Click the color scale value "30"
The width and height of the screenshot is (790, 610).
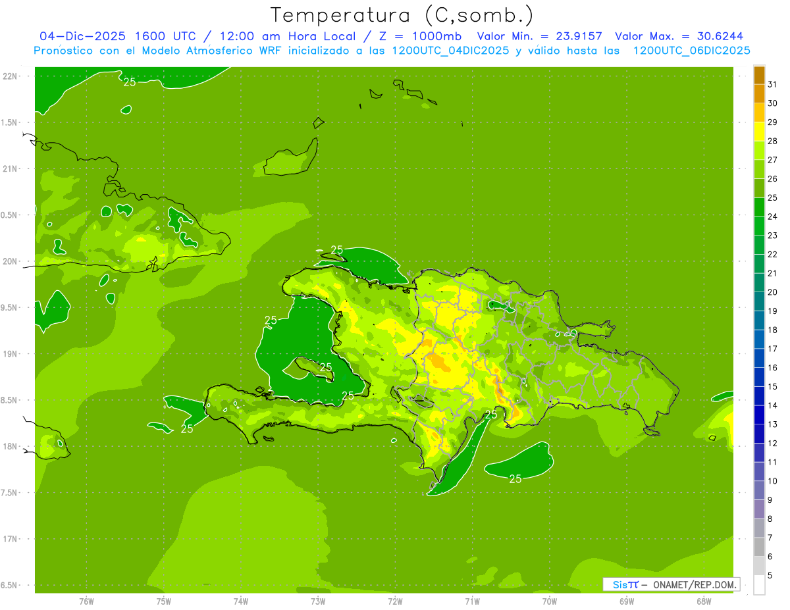[773, 103]
